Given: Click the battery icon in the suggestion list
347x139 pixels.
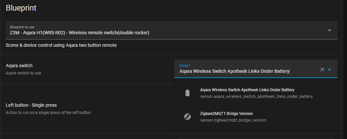Looking at the screenshot, I should tap(188, 93).
